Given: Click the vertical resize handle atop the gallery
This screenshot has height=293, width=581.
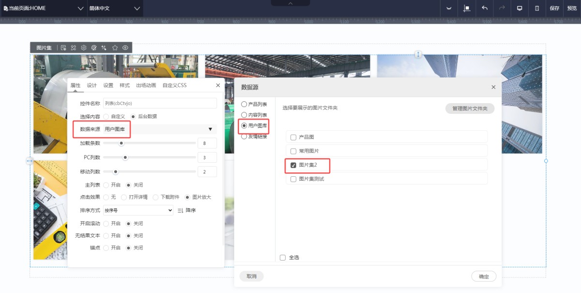Looking at the screenshot, I should pyautogui.click(x=418, y=54).
